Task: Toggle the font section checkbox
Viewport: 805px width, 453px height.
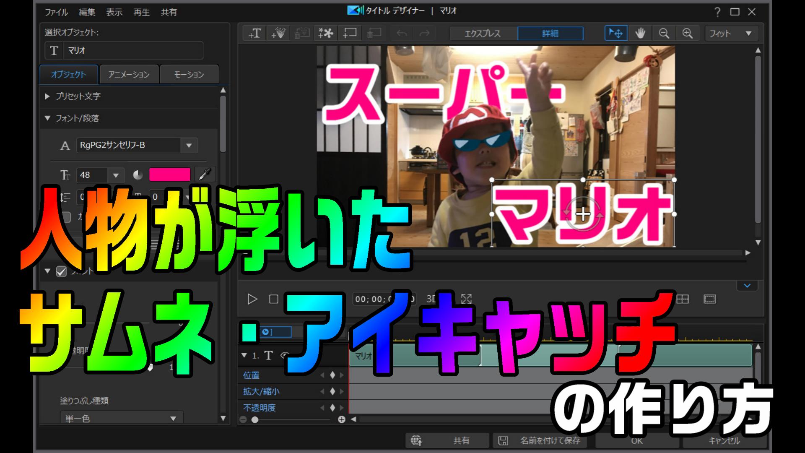Action: coord(61,271)
